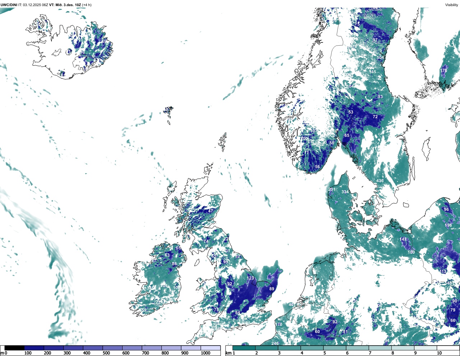Click the initial time 03.12.2025 06Z text
This screenshot has width=460, height=356.
tap(35, 5)
